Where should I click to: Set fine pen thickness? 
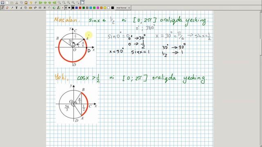pyautogui.click(x=63, y=8)
